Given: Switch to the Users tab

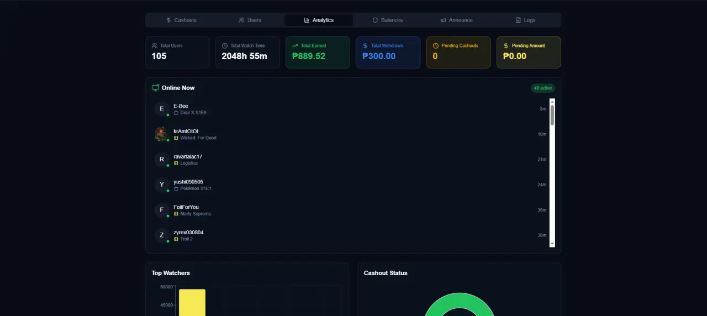Looking at the screenshot, I should (x=250, y=20).
